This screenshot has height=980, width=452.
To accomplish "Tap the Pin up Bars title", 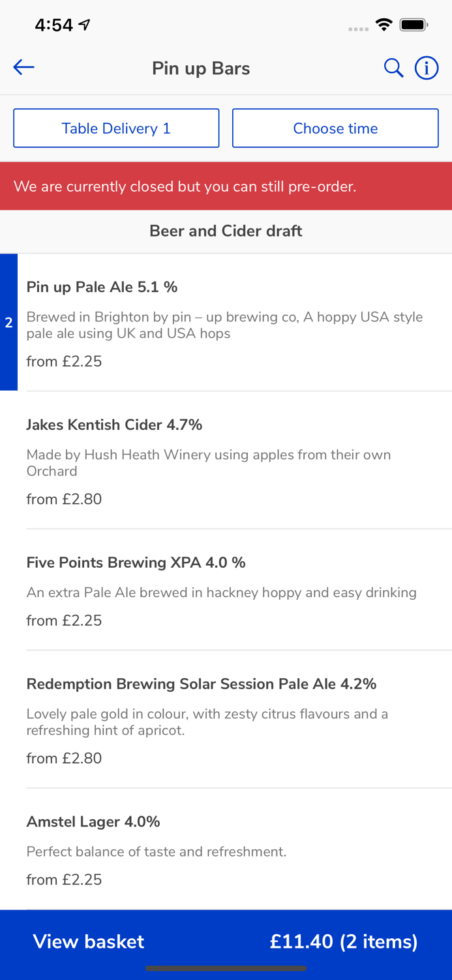I will 201,68.
